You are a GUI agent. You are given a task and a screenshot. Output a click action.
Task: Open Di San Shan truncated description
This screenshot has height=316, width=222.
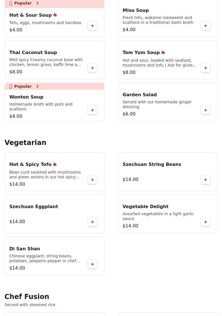pyautogui.click(x=45, y=259)
